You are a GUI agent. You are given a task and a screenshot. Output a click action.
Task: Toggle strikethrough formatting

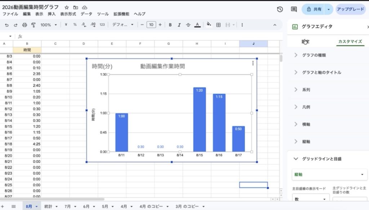tap(188, 25)
